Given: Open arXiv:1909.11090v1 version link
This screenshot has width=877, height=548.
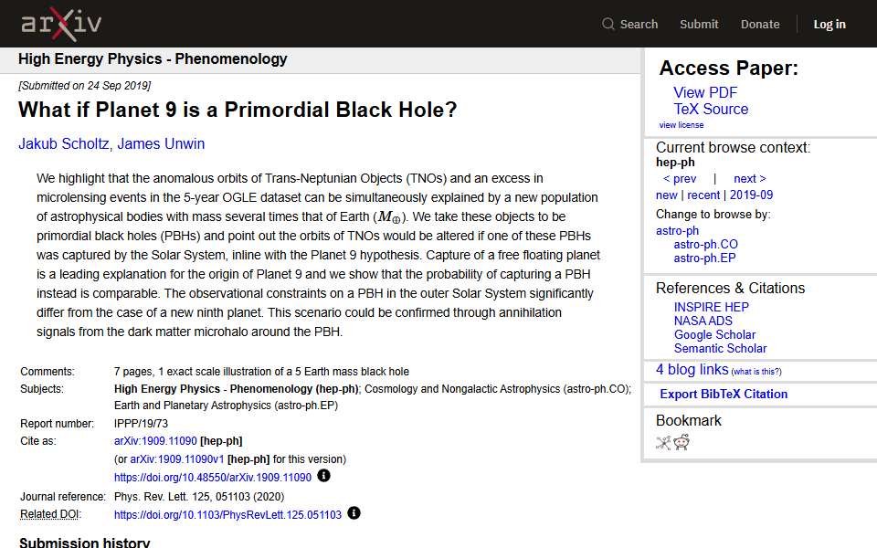Looking at the screenshot, I should point(176,459).
